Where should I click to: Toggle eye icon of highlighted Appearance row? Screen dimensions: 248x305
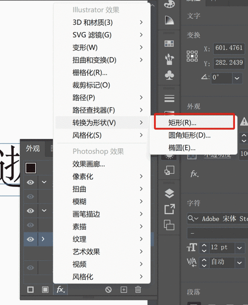[x=30, y=239]
